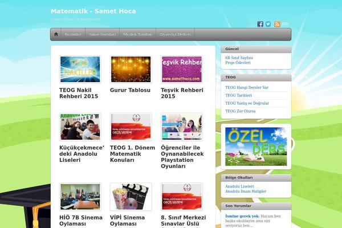This screenshot has width=342, height=228.
Task: Click the HİÖ 7B Sinema Oylaması heading
Action: [81, 221]
